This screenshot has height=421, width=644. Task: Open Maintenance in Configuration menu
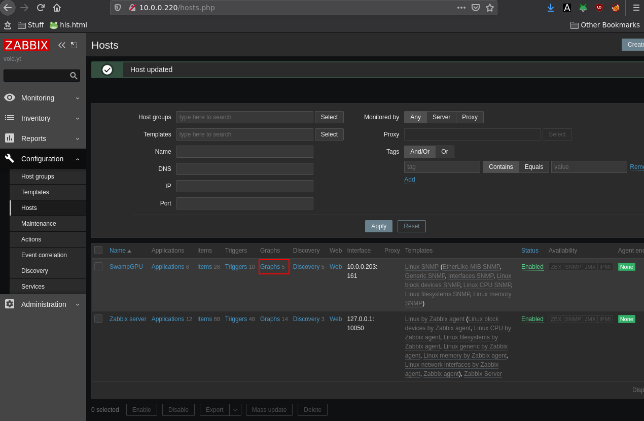(x=48, y=224)
